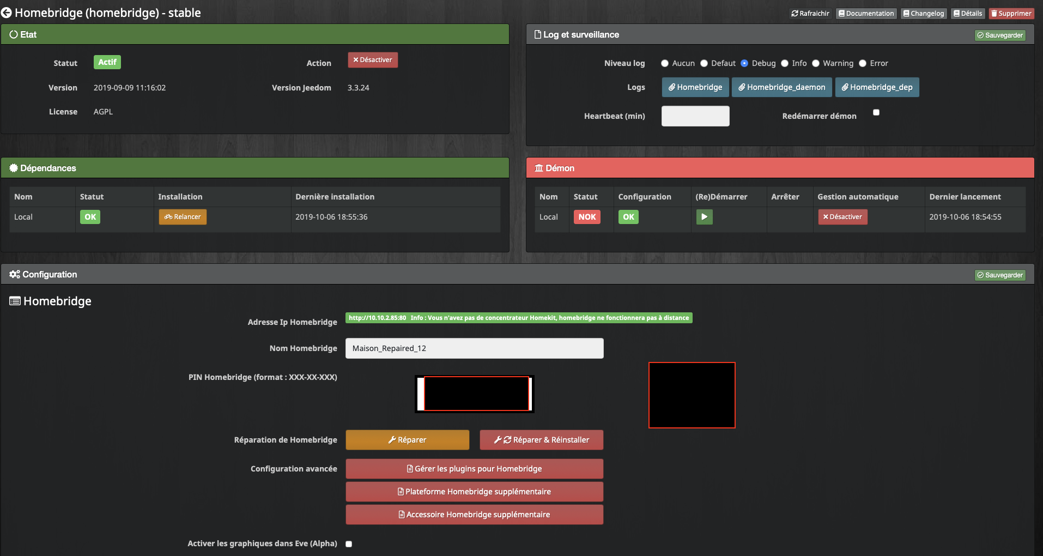Open plugin Détails
This screenshot has width=1043, height=556.
(x=968, y=14)
